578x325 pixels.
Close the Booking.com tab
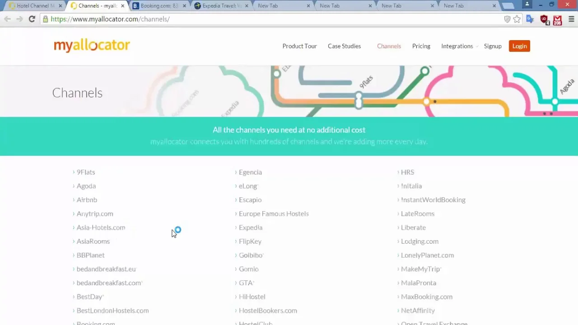pos(184,6)
